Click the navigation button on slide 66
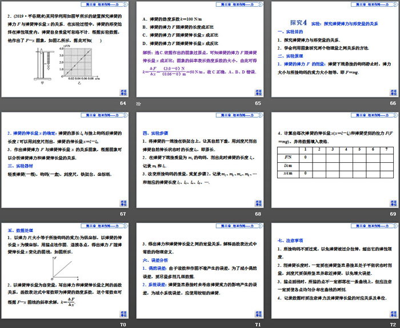Image resolution: width=400 pixels, height=328 pixels. (393, 93)
